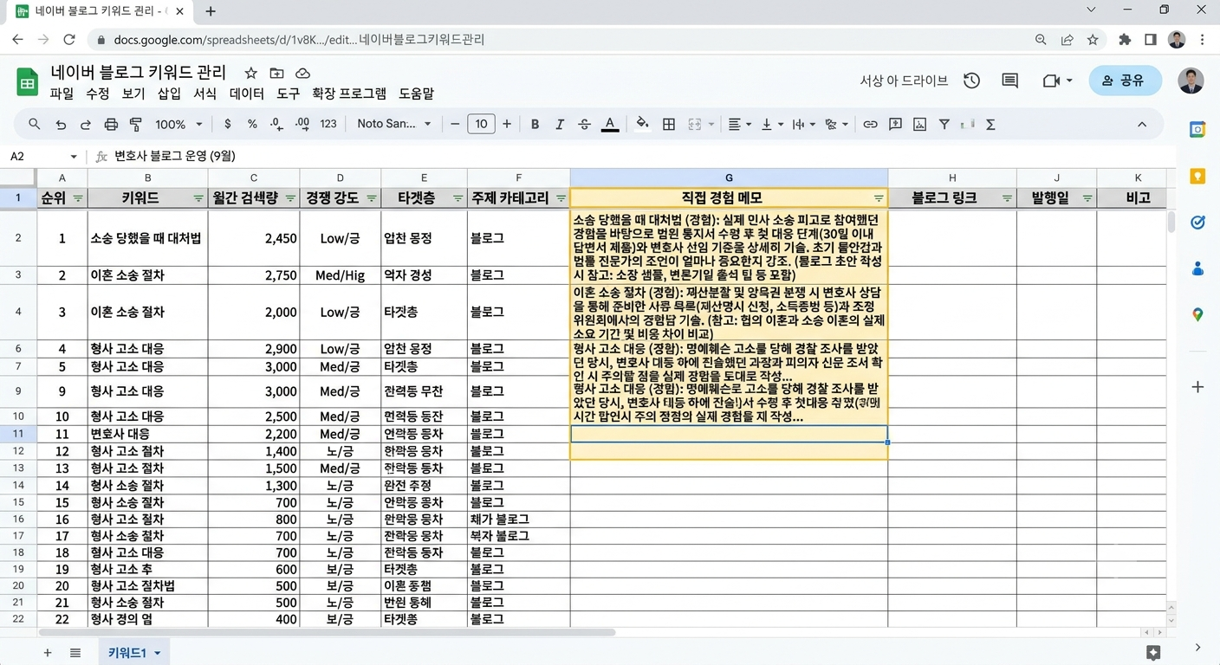The image size is (1220, 665).
Task: Open filter dropdown on 키워드 header
Action: pyautogui.click(x=198, y=198)
